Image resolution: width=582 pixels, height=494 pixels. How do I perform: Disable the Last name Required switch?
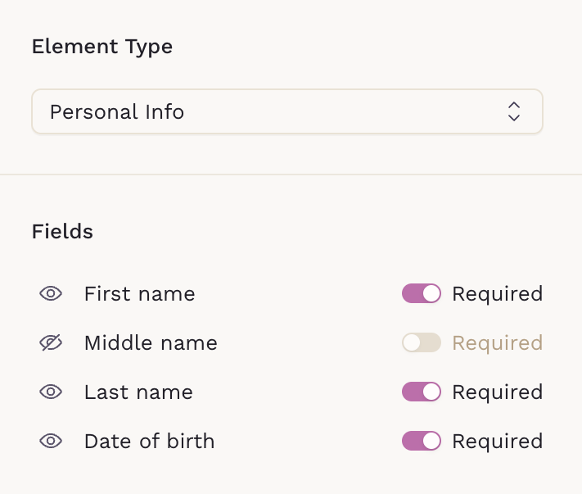pyautogui.click(x=422, y=392)
